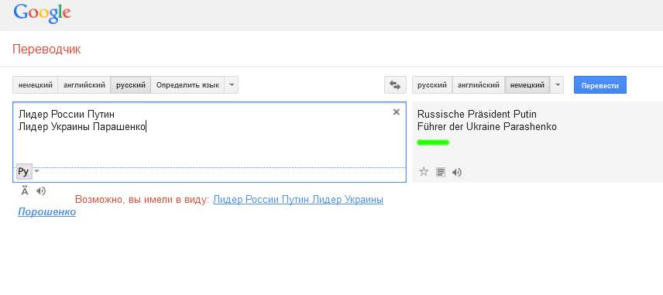Star the translation to save it
The height and width of the screenshot is (295, 663).
click(x=424, y=172)
